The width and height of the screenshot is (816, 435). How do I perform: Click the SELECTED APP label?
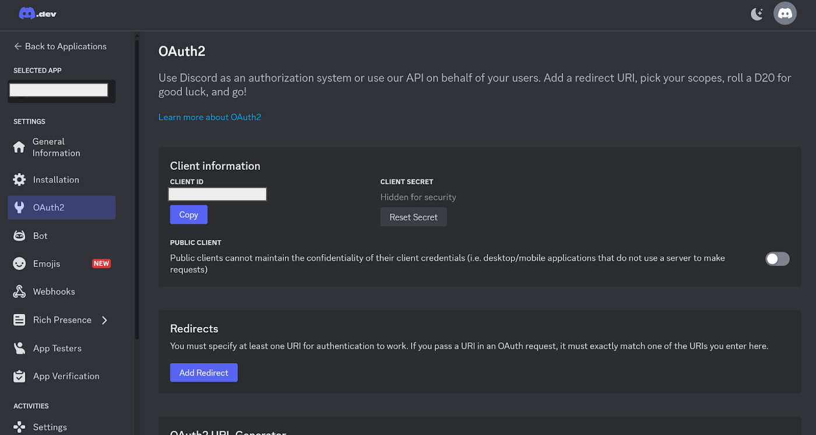37,71
